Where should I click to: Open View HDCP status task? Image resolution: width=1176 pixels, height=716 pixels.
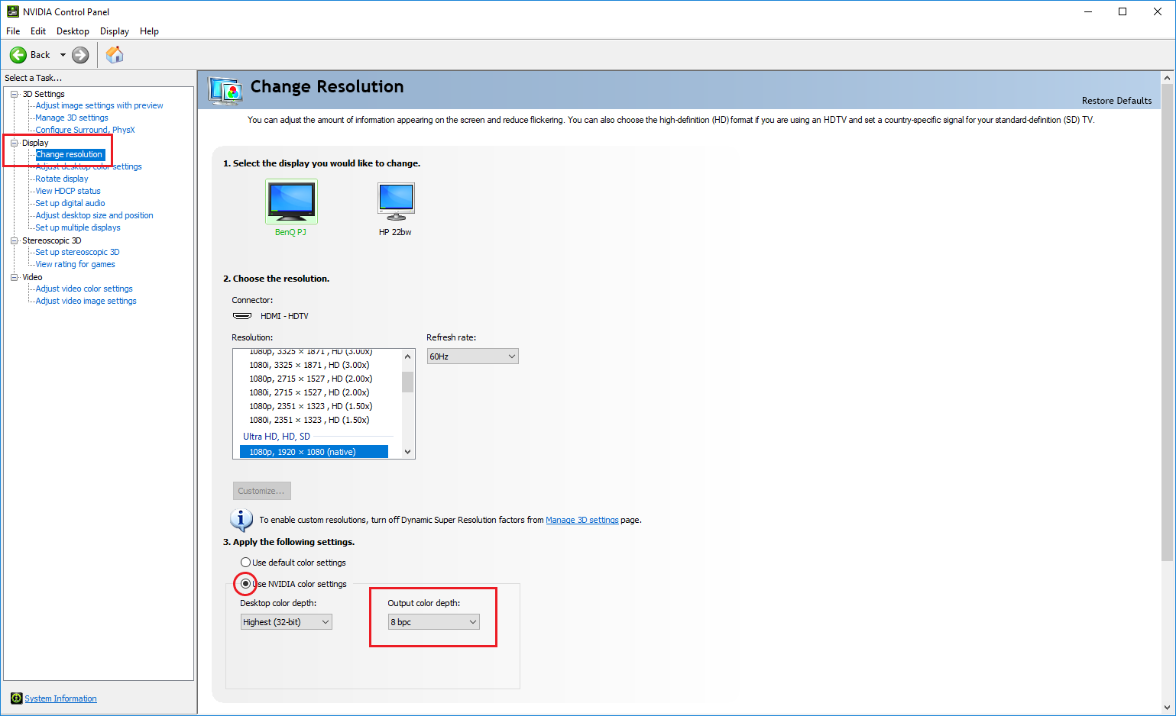click(68, 191)
